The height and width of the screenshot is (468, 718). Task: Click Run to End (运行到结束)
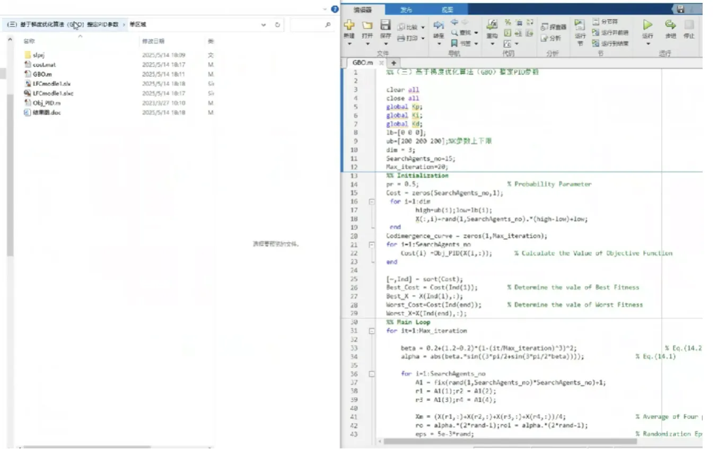(x=610, y=43)
